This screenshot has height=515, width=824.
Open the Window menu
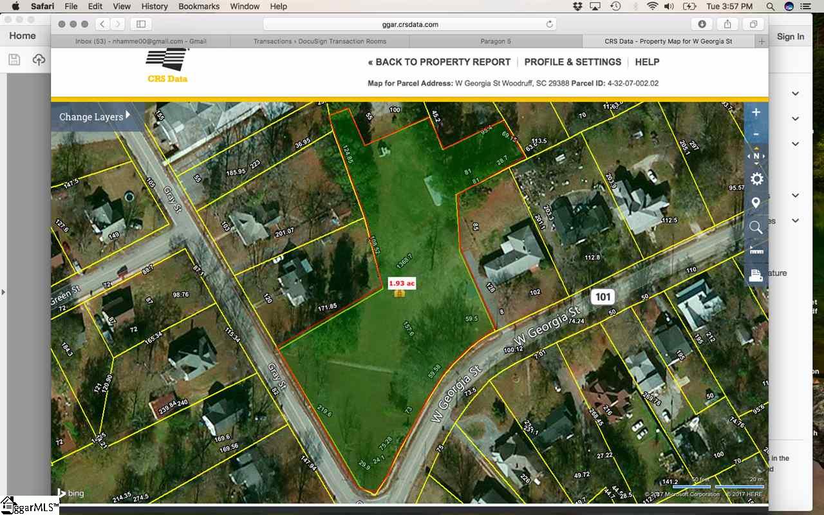[x=245, y=6]
